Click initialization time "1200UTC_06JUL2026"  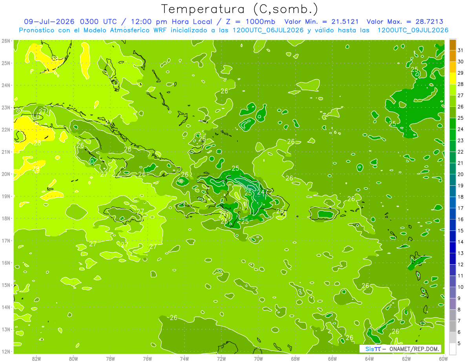268,30
